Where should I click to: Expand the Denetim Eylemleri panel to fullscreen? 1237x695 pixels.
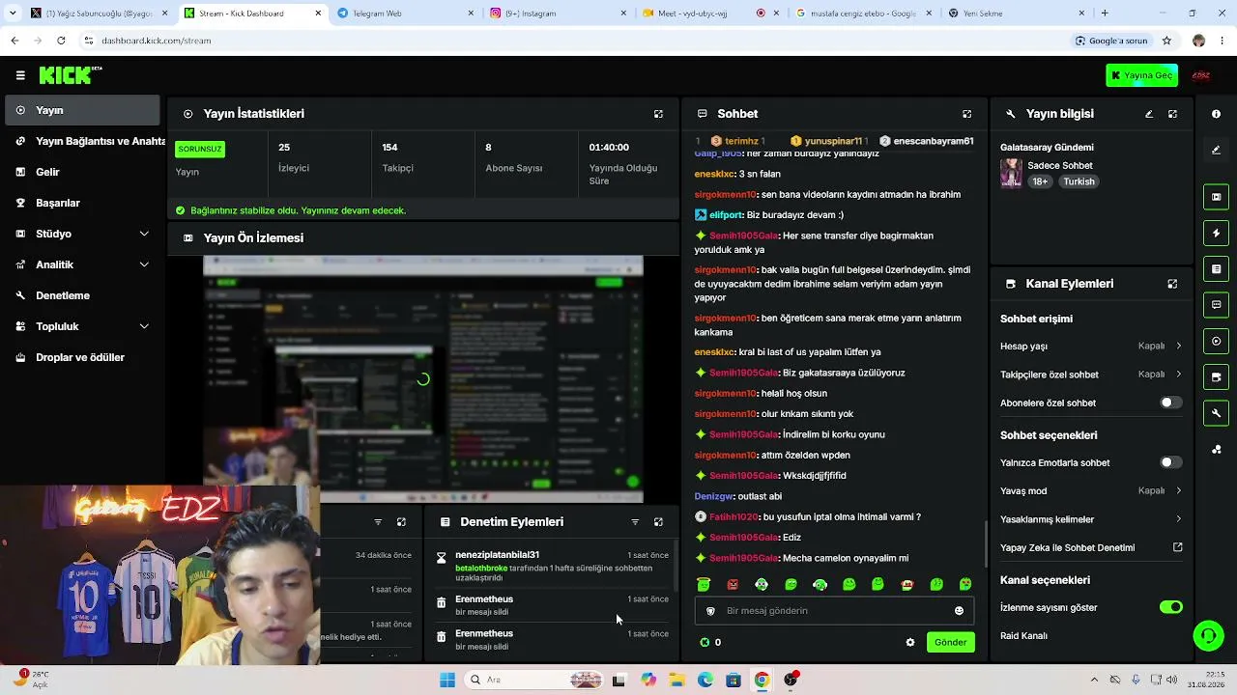pos(658,522)
